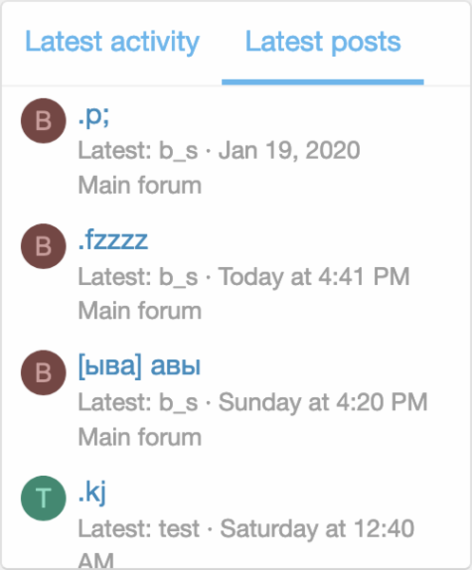Open the .fzzzz thread
Image resolution: width=472 pixels, height=570 pixels.
pyautogui.click(x=113, y=240)
